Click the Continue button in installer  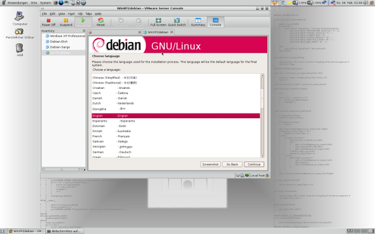pyautogui.click(x=254, y=164)
